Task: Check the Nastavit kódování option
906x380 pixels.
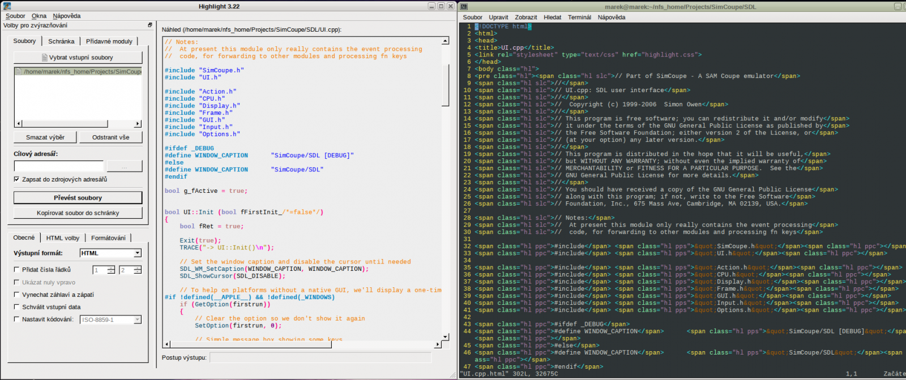Action: [x=17, y=319]
